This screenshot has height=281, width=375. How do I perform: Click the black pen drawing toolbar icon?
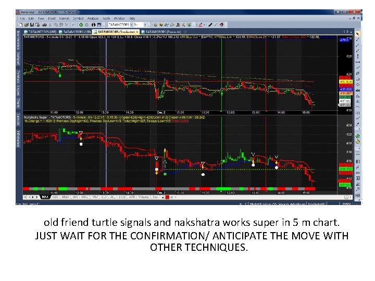(210, 24)
